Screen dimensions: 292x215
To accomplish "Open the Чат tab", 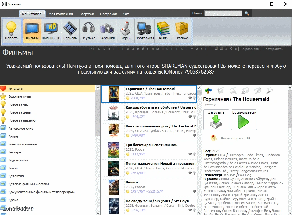I will click(126, 14).
